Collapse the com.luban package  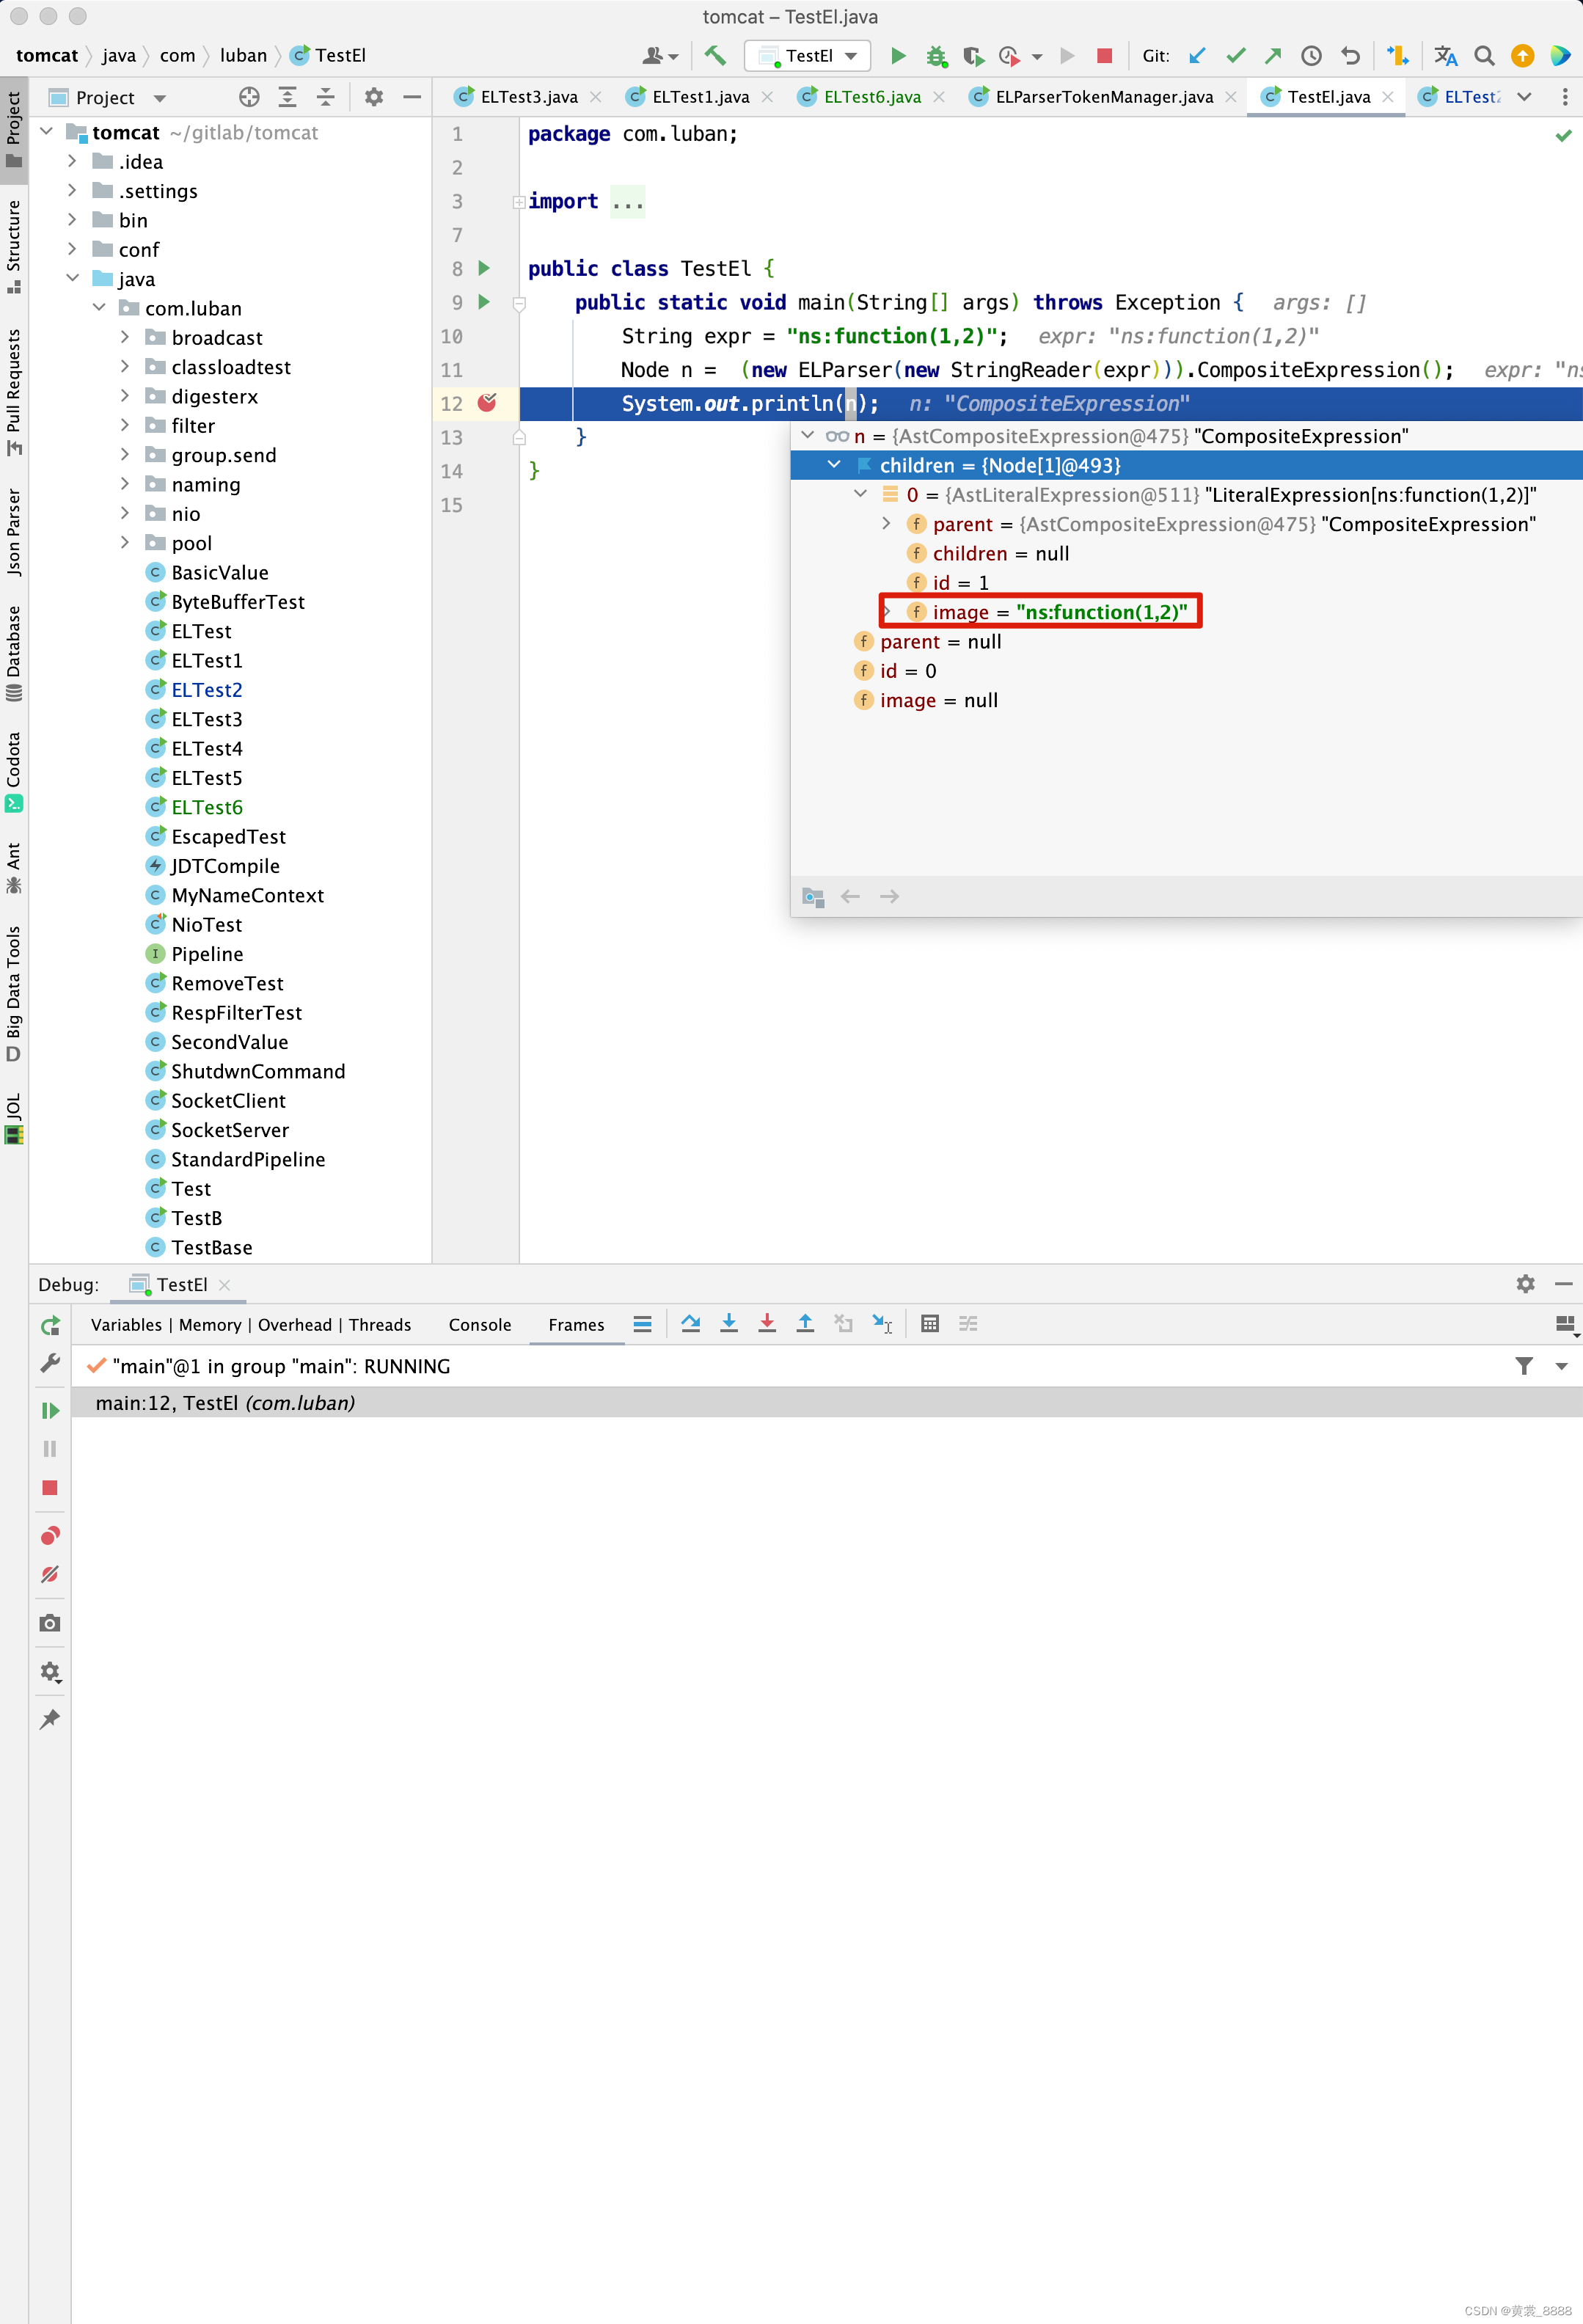click(99, 308)
